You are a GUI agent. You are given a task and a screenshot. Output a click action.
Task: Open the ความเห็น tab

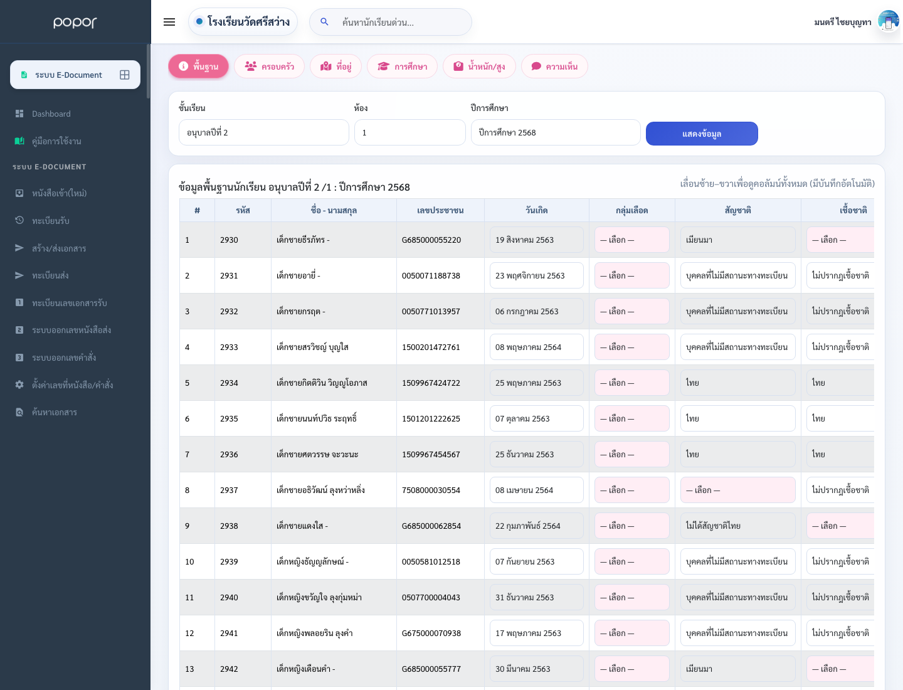coord(554,66)
